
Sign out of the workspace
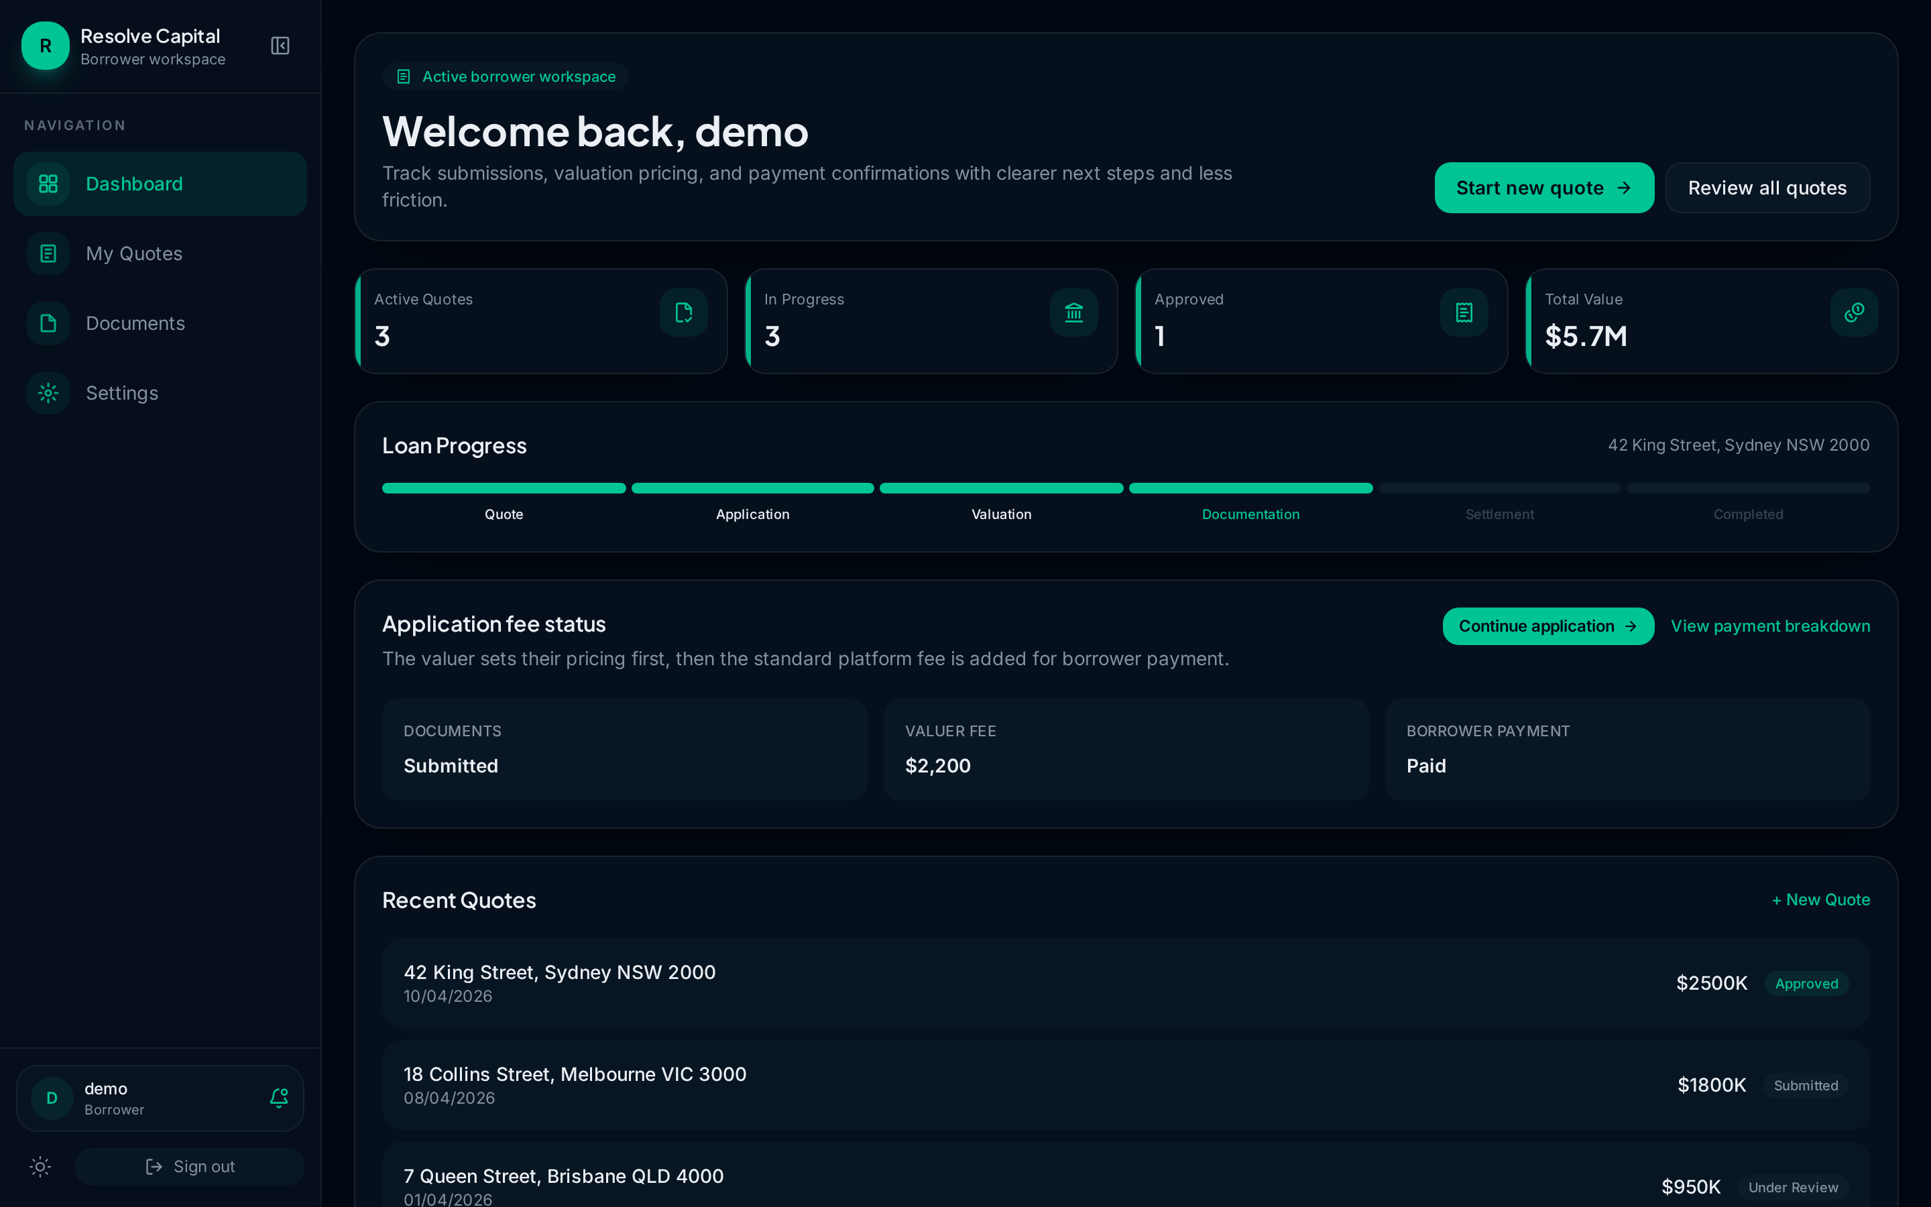(190, 1166)
